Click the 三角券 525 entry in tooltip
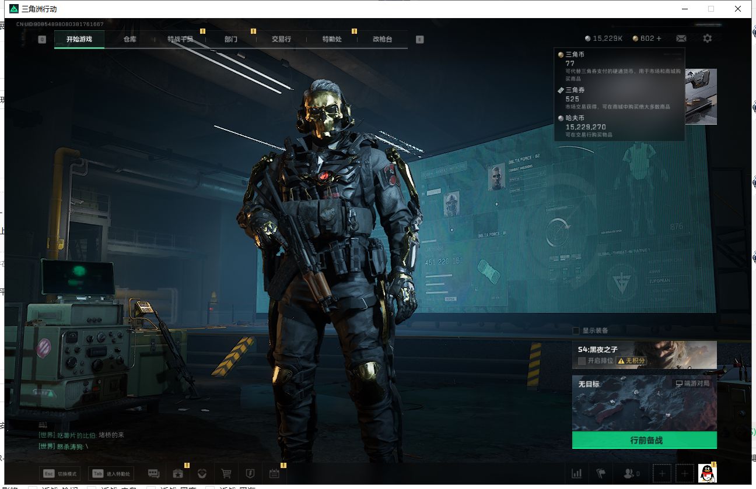Screen dimensions: 756x489 coord(618,98)
